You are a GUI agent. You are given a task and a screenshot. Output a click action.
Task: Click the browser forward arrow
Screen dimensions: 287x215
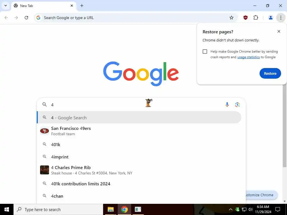[16, 18]
